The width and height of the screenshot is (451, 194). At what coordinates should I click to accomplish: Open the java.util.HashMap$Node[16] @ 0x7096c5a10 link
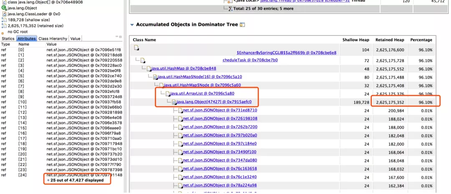[x=200, y=77]
